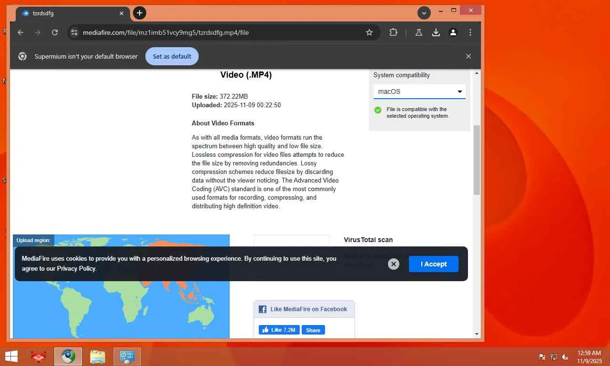Select the tzrdsdfg browser tab

click(x=71, y=13)
